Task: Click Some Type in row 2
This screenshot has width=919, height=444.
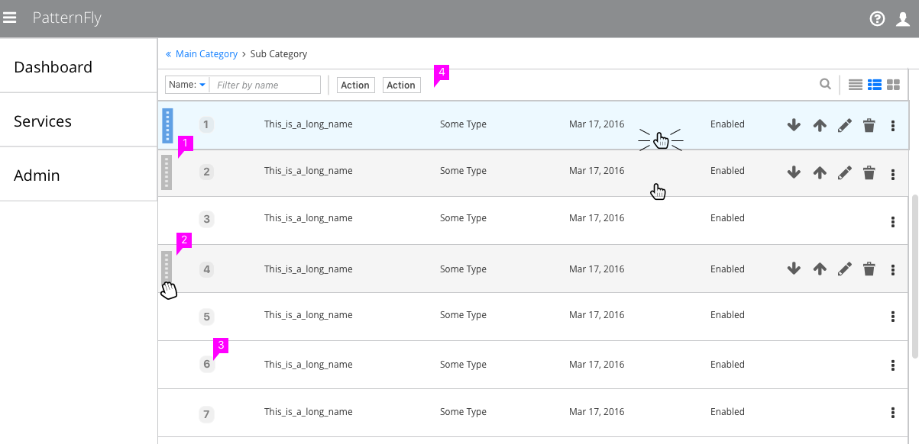Action: pos(463,171)
